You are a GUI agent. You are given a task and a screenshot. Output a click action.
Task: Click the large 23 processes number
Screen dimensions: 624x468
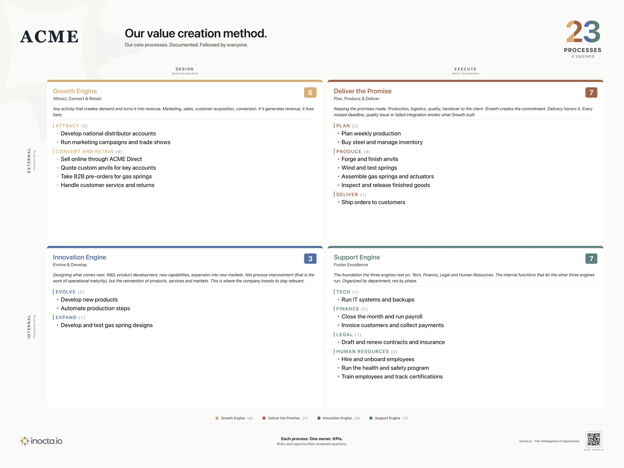583,32
